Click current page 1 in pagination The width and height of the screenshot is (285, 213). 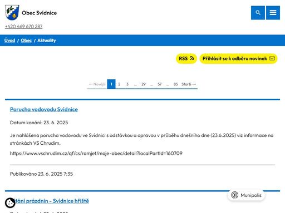click(111, 84)
